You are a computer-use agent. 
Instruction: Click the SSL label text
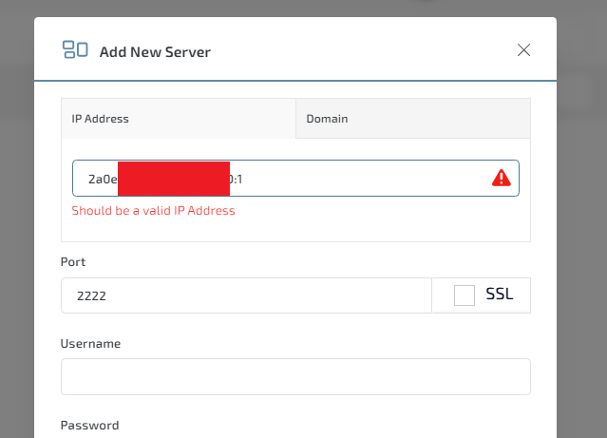[500, 295]
